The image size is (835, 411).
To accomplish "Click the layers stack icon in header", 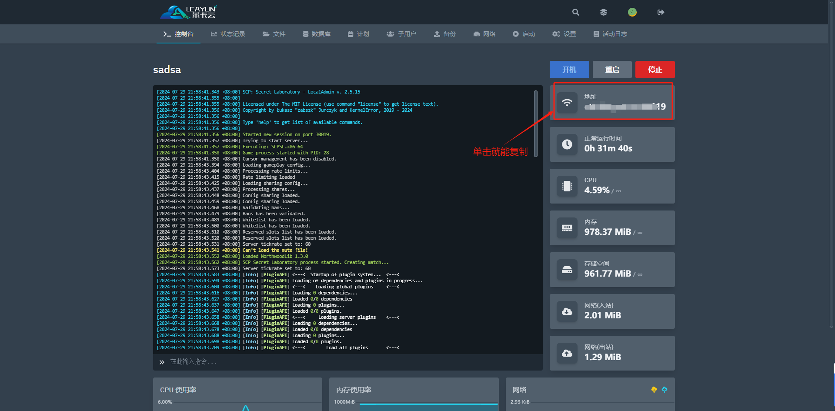I will [x=604, y=12].
